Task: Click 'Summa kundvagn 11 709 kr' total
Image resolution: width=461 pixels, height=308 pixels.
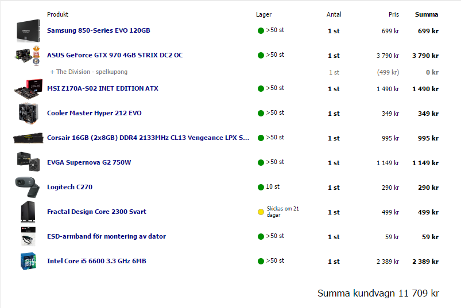Action: tap(378, 293)
